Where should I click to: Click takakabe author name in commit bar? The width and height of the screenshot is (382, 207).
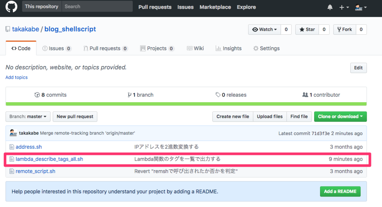[x=29, y=133]
